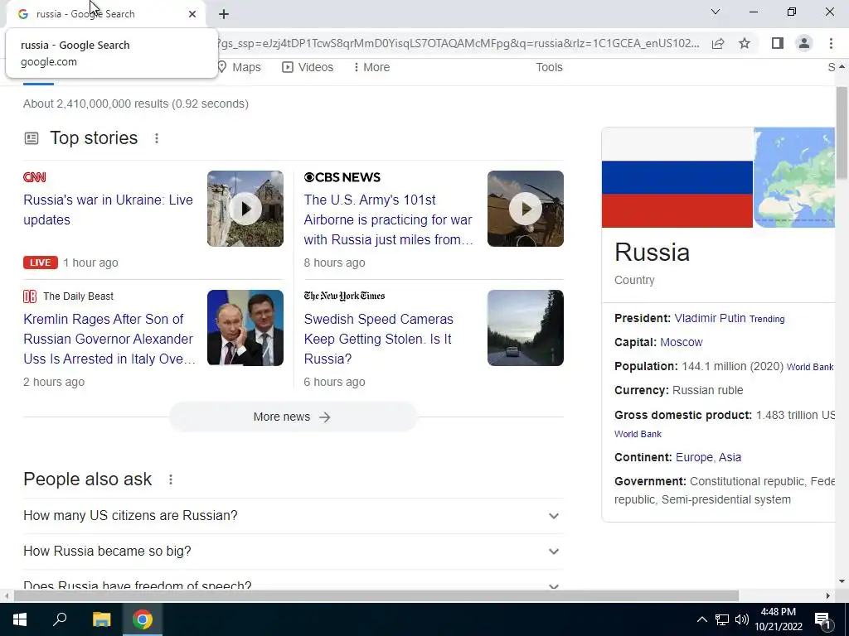Click the vertical scrollbar thumb
The image size is (849, 636).
point(842,132)
